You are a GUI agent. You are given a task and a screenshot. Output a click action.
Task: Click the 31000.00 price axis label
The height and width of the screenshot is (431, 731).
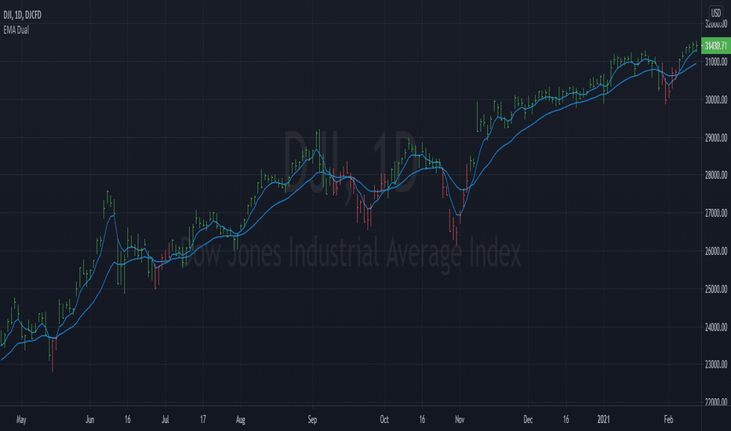pyautogui.click(x=716, y=61)
